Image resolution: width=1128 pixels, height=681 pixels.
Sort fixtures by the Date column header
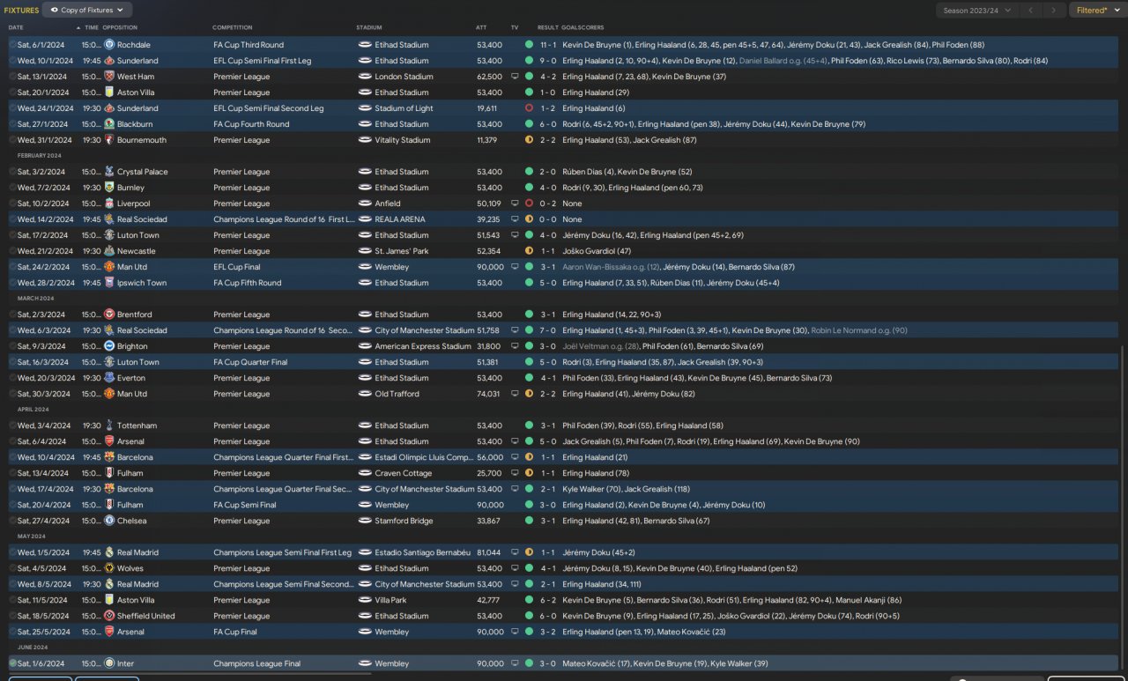pyautogui.click(x=16, y=27)
